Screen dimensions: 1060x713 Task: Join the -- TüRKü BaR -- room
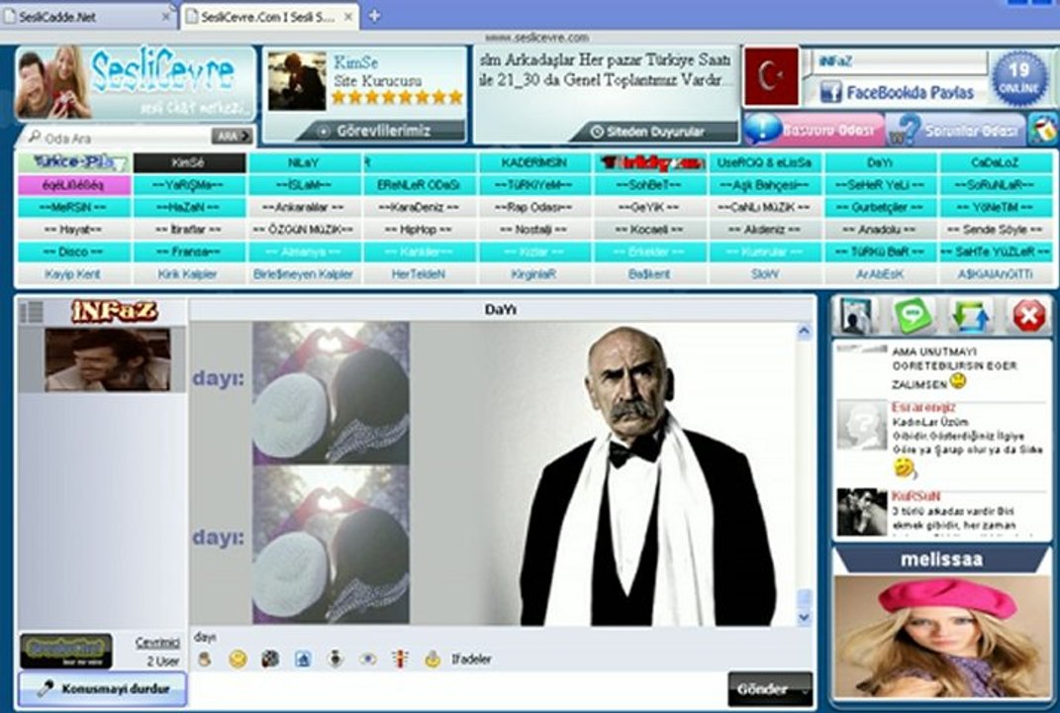[x=880, y=252]
